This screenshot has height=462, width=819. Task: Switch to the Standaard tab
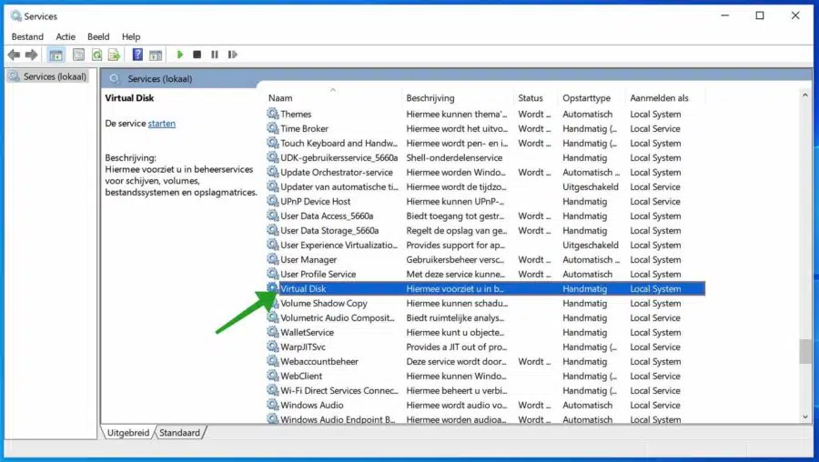click(179, 433)
